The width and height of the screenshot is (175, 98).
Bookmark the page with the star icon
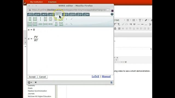pos(108,10)
